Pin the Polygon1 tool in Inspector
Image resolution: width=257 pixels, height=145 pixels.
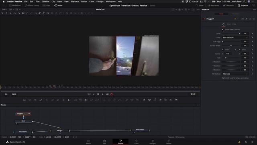pos(246,19)
